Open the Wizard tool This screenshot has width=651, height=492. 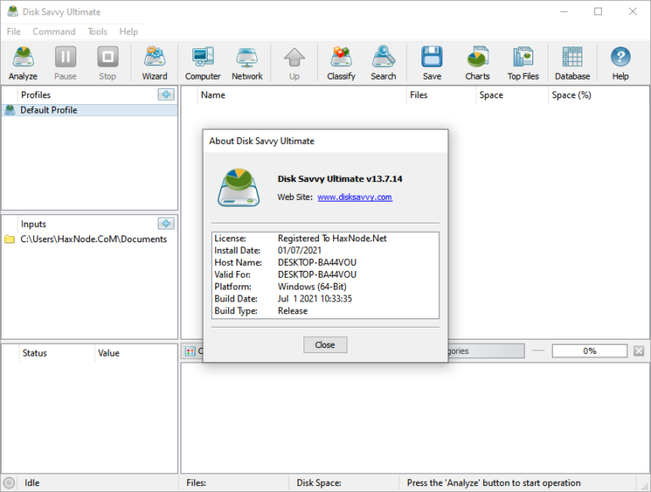[154, 63]
